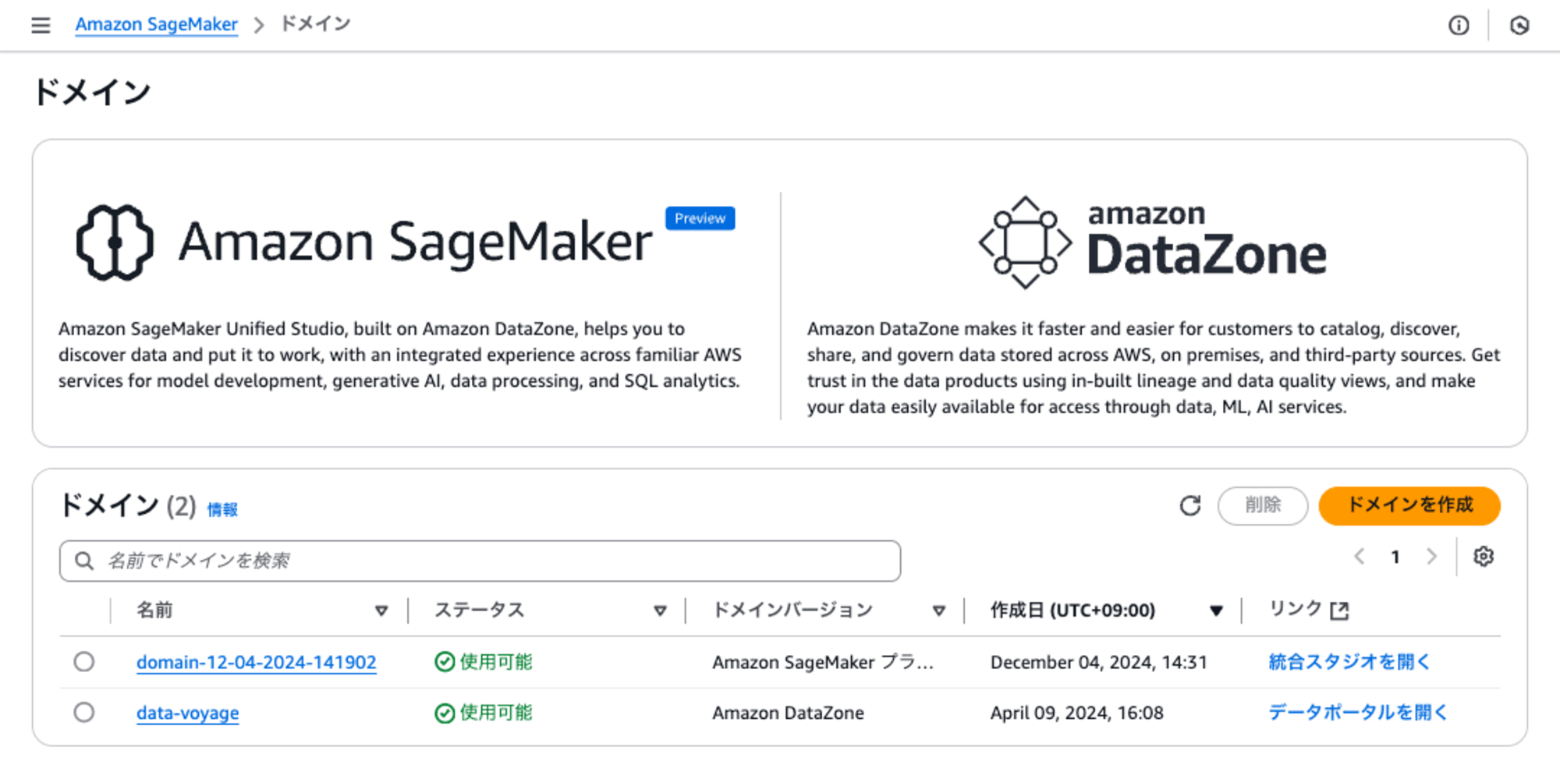The width and height of the screenshot is (1560, 761).
Task: Refresh the domains list
Action: (x=1190, y=506)
